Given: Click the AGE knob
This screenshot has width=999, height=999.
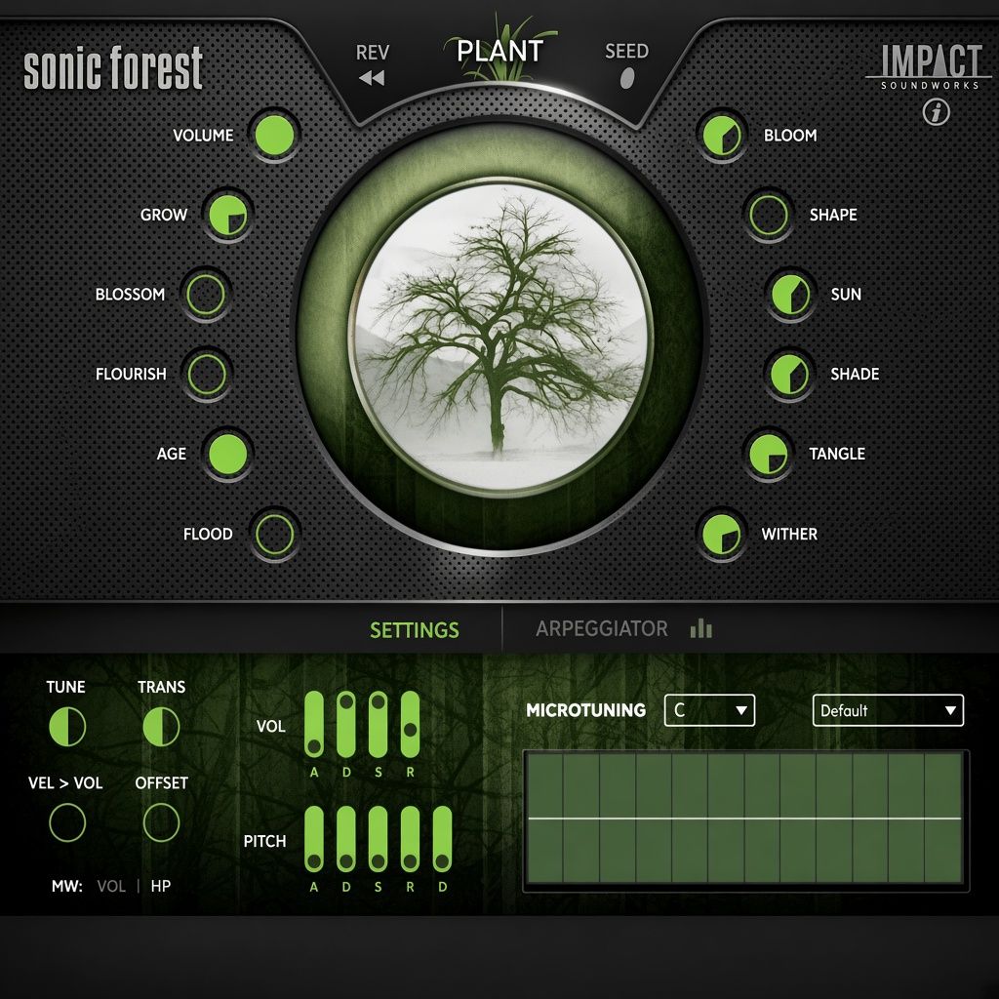Looking at the screenshot, I should [227, 455].
